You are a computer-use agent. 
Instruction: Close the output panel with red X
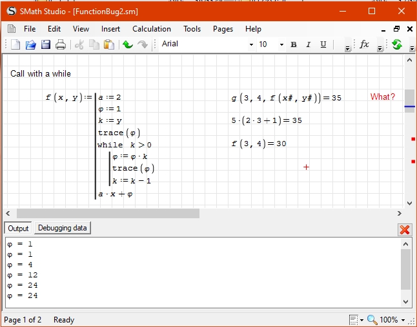tap(405, 229)
